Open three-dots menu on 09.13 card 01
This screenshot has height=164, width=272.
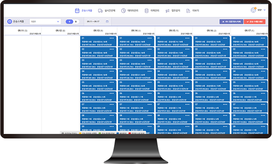tap(112, 38)
